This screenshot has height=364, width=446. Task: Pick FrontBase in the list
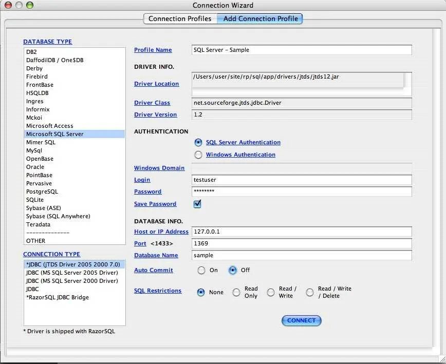coord(75,85)
